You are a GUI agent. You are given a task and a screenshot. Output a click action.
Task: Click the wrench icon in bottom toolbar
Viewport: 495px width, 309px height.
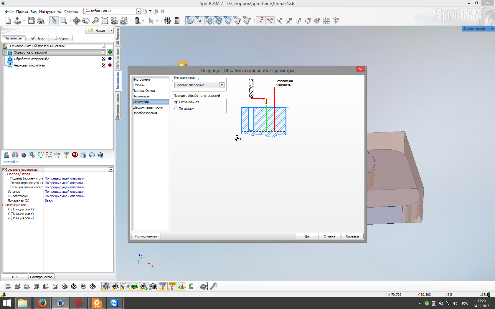point(214,286)
